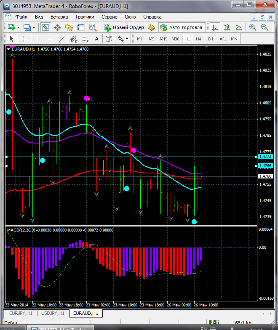Screen dimensions: 278x330
Task: Click the Новый Ордер button
Action: pos(124,27)
